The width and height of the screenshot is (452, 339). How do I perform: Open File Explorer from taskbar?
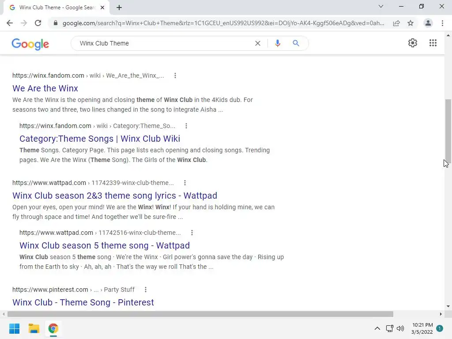click(34, 328)
